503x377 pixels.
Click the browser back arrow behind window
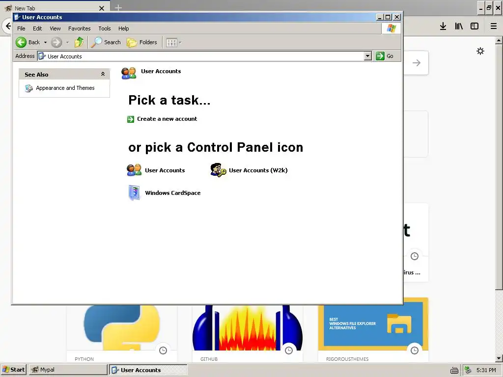(x=8, y=27)
